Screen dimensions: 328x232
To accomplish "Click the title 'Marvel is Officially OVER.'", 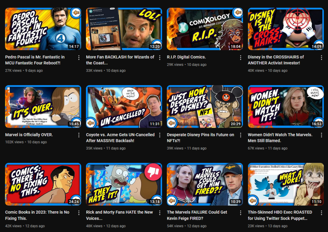I will (29, 135).
